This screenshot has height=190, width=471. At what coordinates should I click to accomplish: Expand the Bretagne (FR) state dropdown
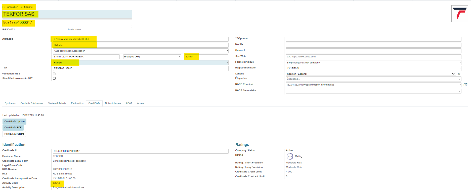point(152,57)
